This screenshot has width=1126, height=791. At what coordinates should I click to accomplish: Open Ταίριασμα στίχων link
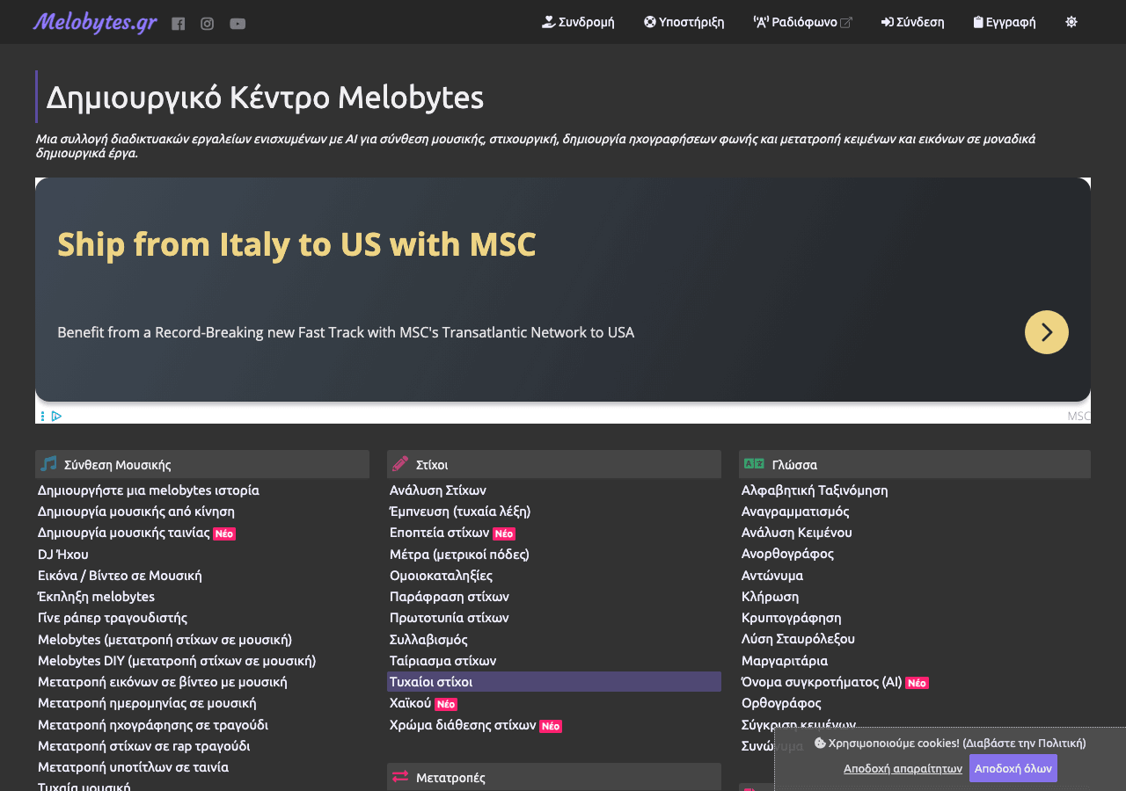pyautogui.click(x=443, y=660)
